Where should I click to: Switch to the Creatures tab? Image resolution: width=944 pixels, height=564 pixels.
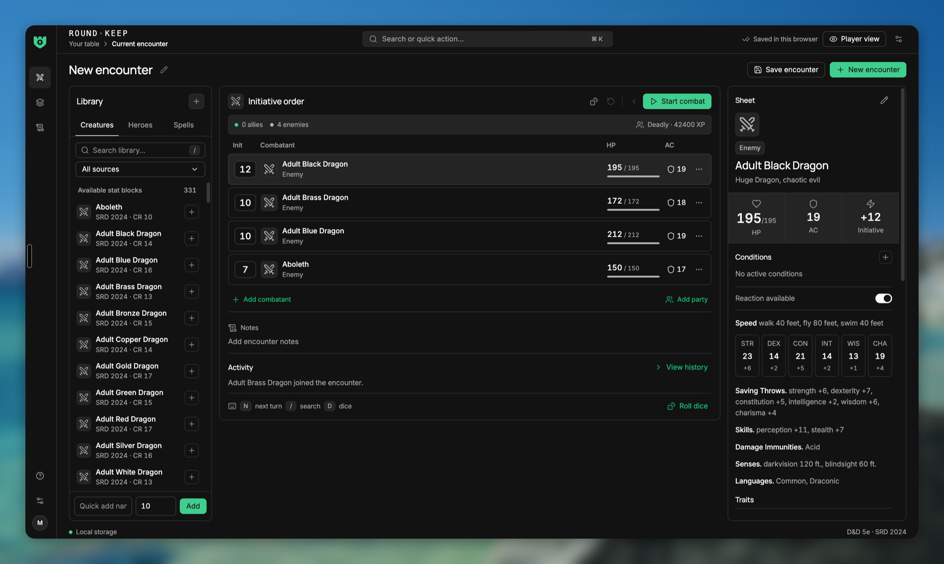[x=97, y=125]
